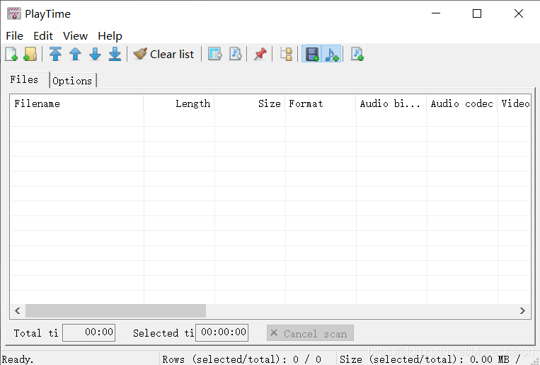Toggle the add audio files note icon
The width and height of the screenshot is (540, 365).
(331, 54)
